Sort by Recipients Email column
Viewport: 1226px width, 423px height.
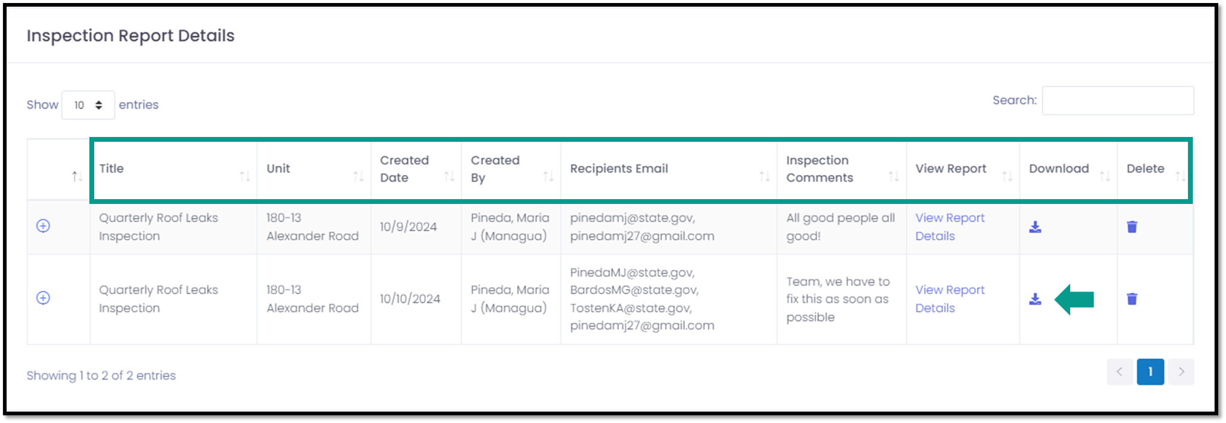point(669,169)
